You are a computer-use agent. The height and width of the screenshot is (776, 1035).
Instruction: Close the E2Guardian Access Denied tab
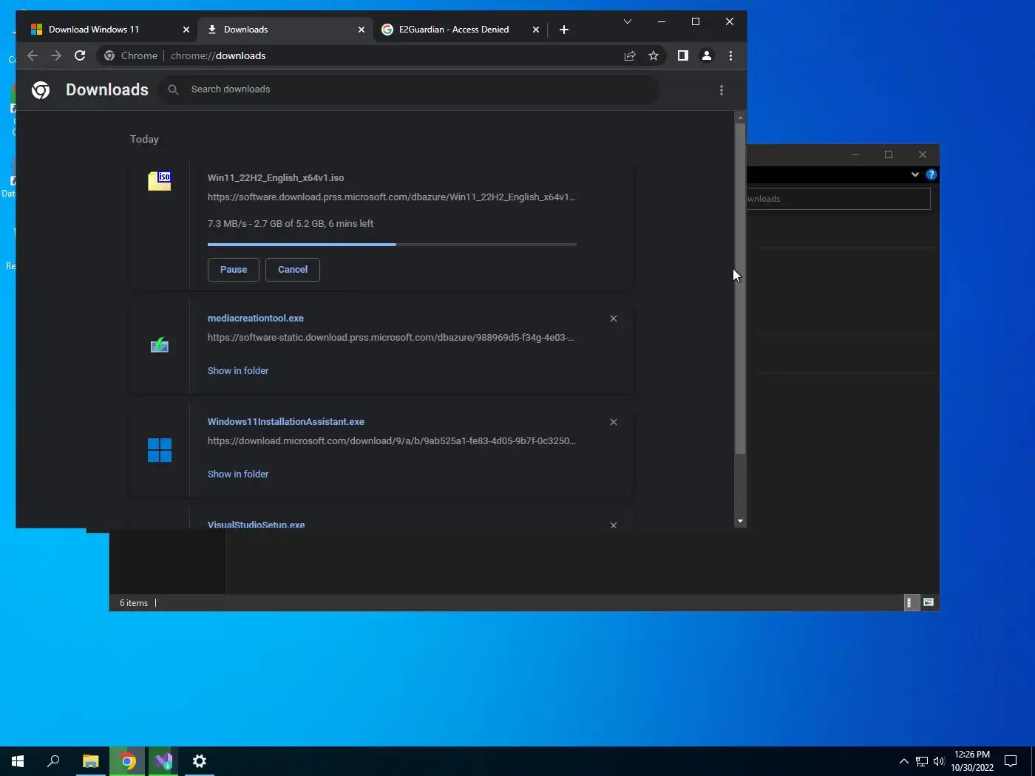coord(536,30)
